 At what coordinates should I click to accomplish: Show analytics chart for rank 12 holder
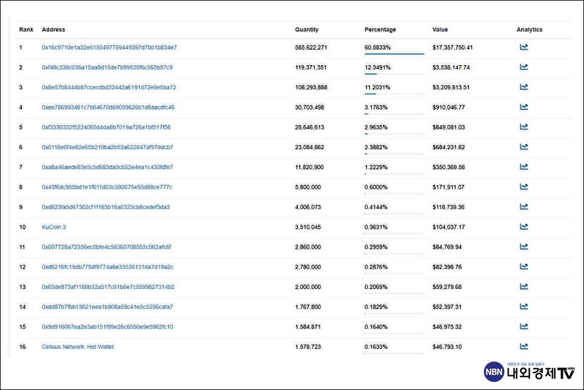(523, 266)
